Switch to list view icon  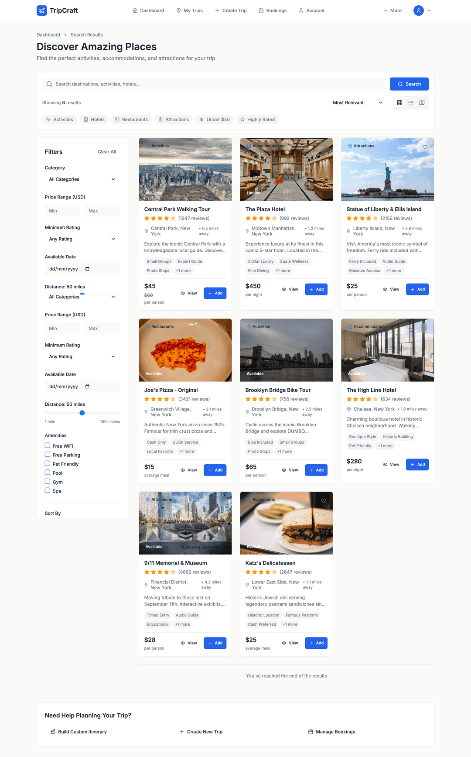tap(411, 103)
